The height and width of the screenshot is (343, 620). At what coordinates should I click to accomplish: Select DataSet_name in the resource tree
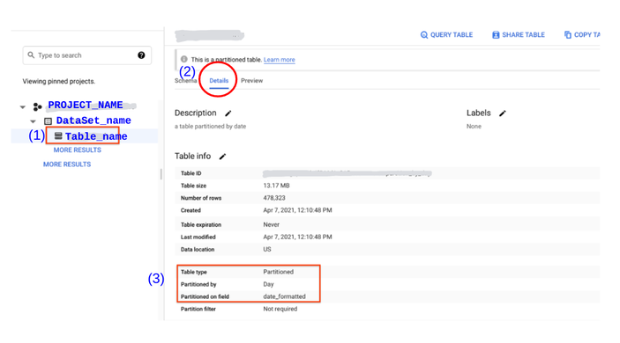pyautogui.click(x=93, y=120)
